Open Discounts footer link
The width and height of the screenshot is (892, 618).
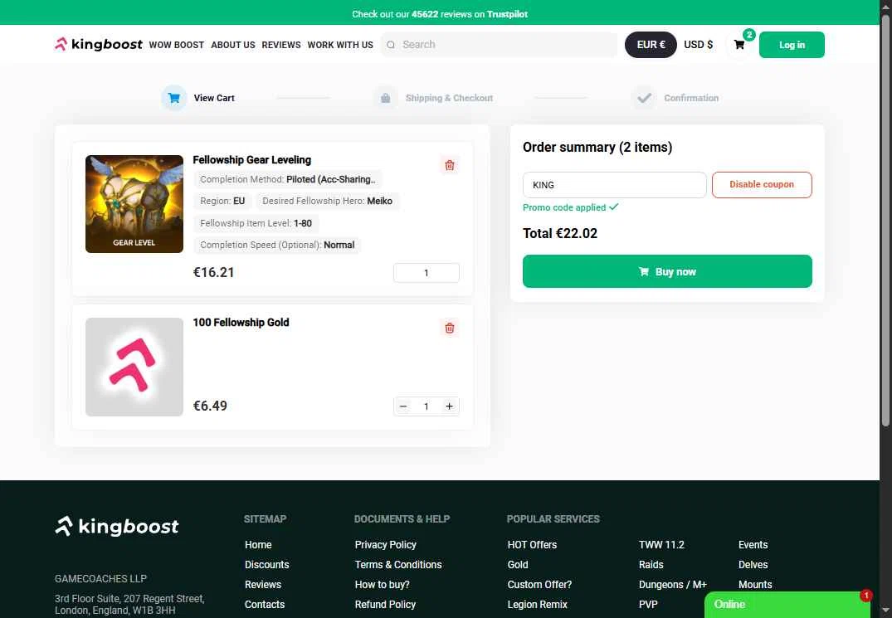(267, 565)
